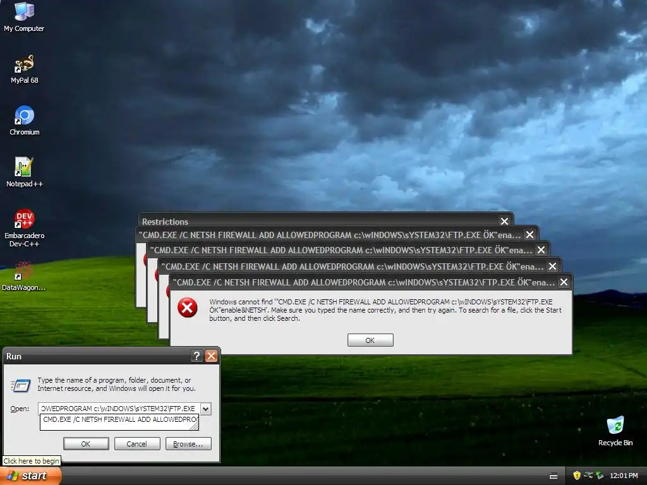Select the Embarcadero Dev-C++ desktop shortcut
This screenshot has height=485, width=647.
click(x=25, y=228)
